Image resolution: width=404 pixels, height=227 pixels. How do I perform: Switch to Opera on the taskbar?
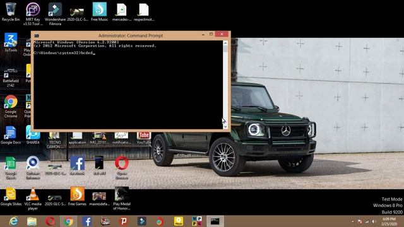tap(50, 221)
